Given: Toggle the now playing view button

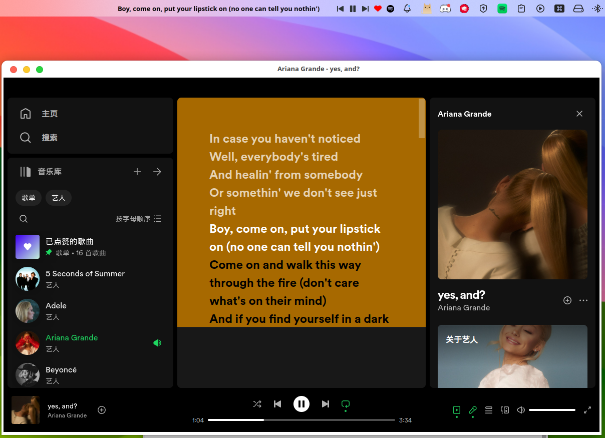Looking at the screenshot, I should [x=457, y=410].
